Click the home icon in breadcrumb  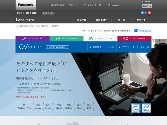click(x=18, y=26)
